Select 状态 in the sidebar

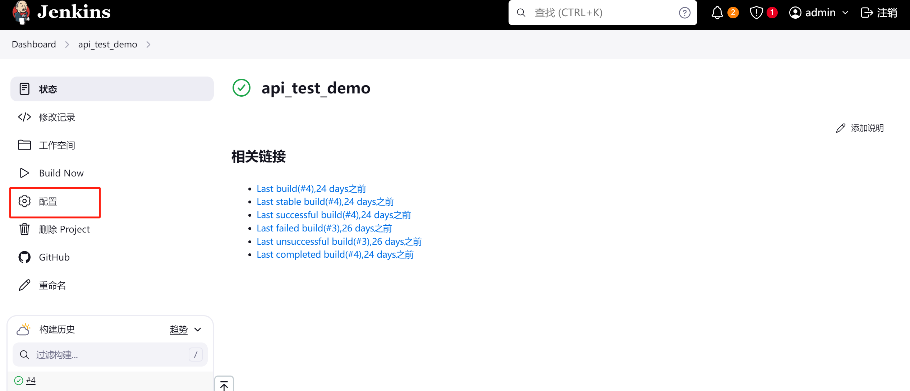(112, 89)
